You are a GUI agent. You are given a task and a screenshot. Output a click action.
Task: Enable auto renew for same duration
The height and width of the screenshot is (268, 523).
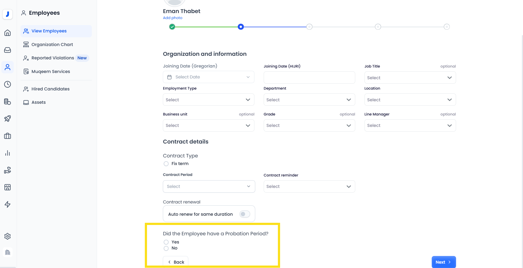click(245, 214)
